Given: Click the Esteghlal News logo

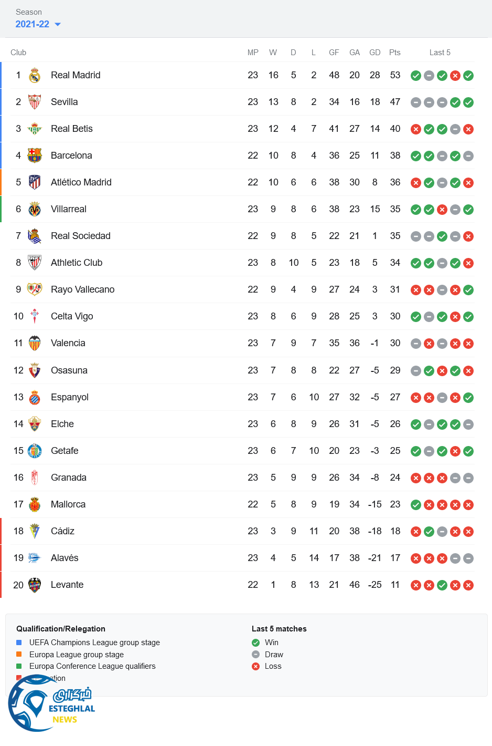Looking at the screenshot, I should click(x=51, y=704).
